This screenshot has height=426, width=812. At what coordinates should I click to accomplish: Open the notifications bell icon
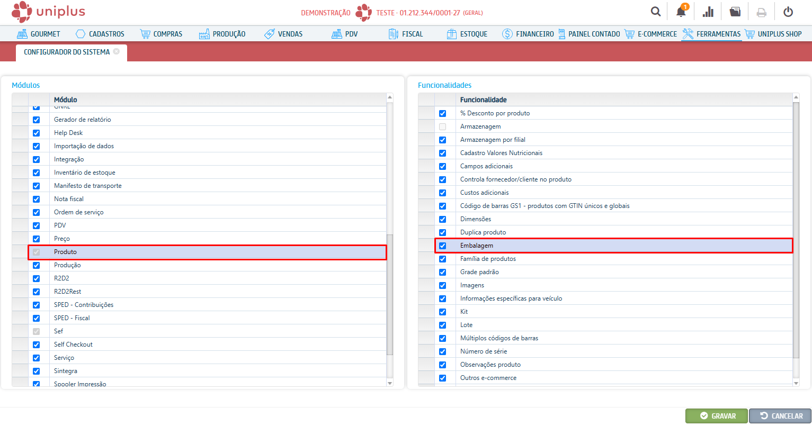[x=681, y=12]
